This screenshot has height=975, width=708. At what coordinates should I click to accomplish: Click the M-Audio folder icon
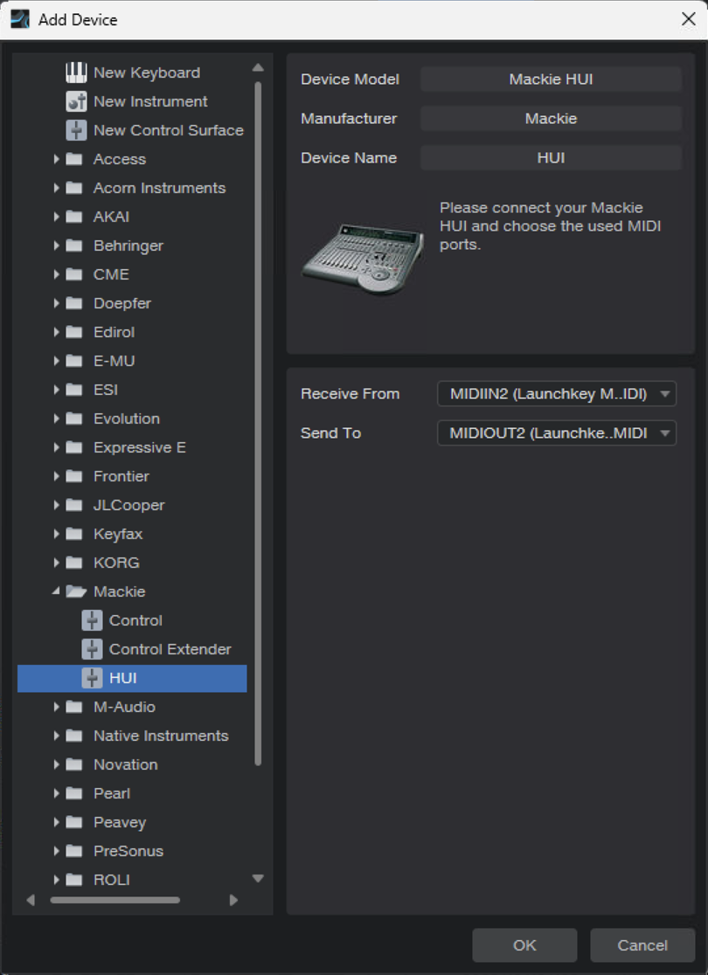pyautogui.click(x=74, y=707)
